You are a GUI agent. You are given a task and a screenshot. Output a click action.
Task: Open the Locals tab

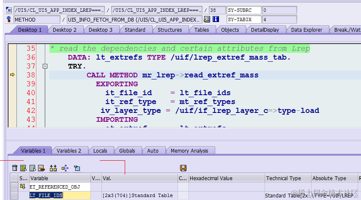pos(100,151)
